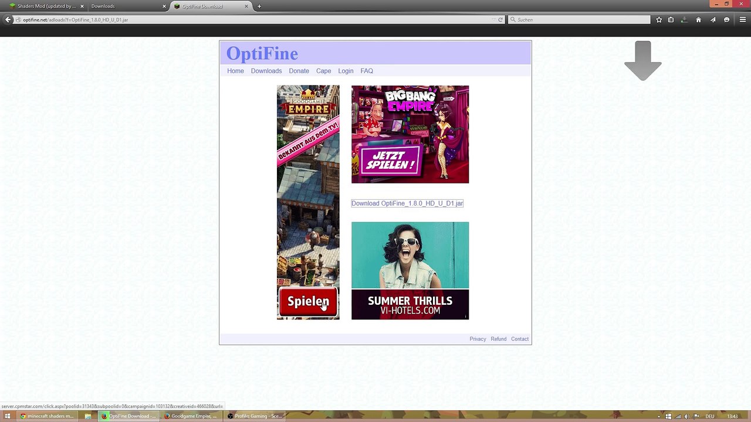The image size is (751, 422).
Task: Click Jetzt Spielen button in Big Bang Empire ad
Action: click(x=391, y=160)
